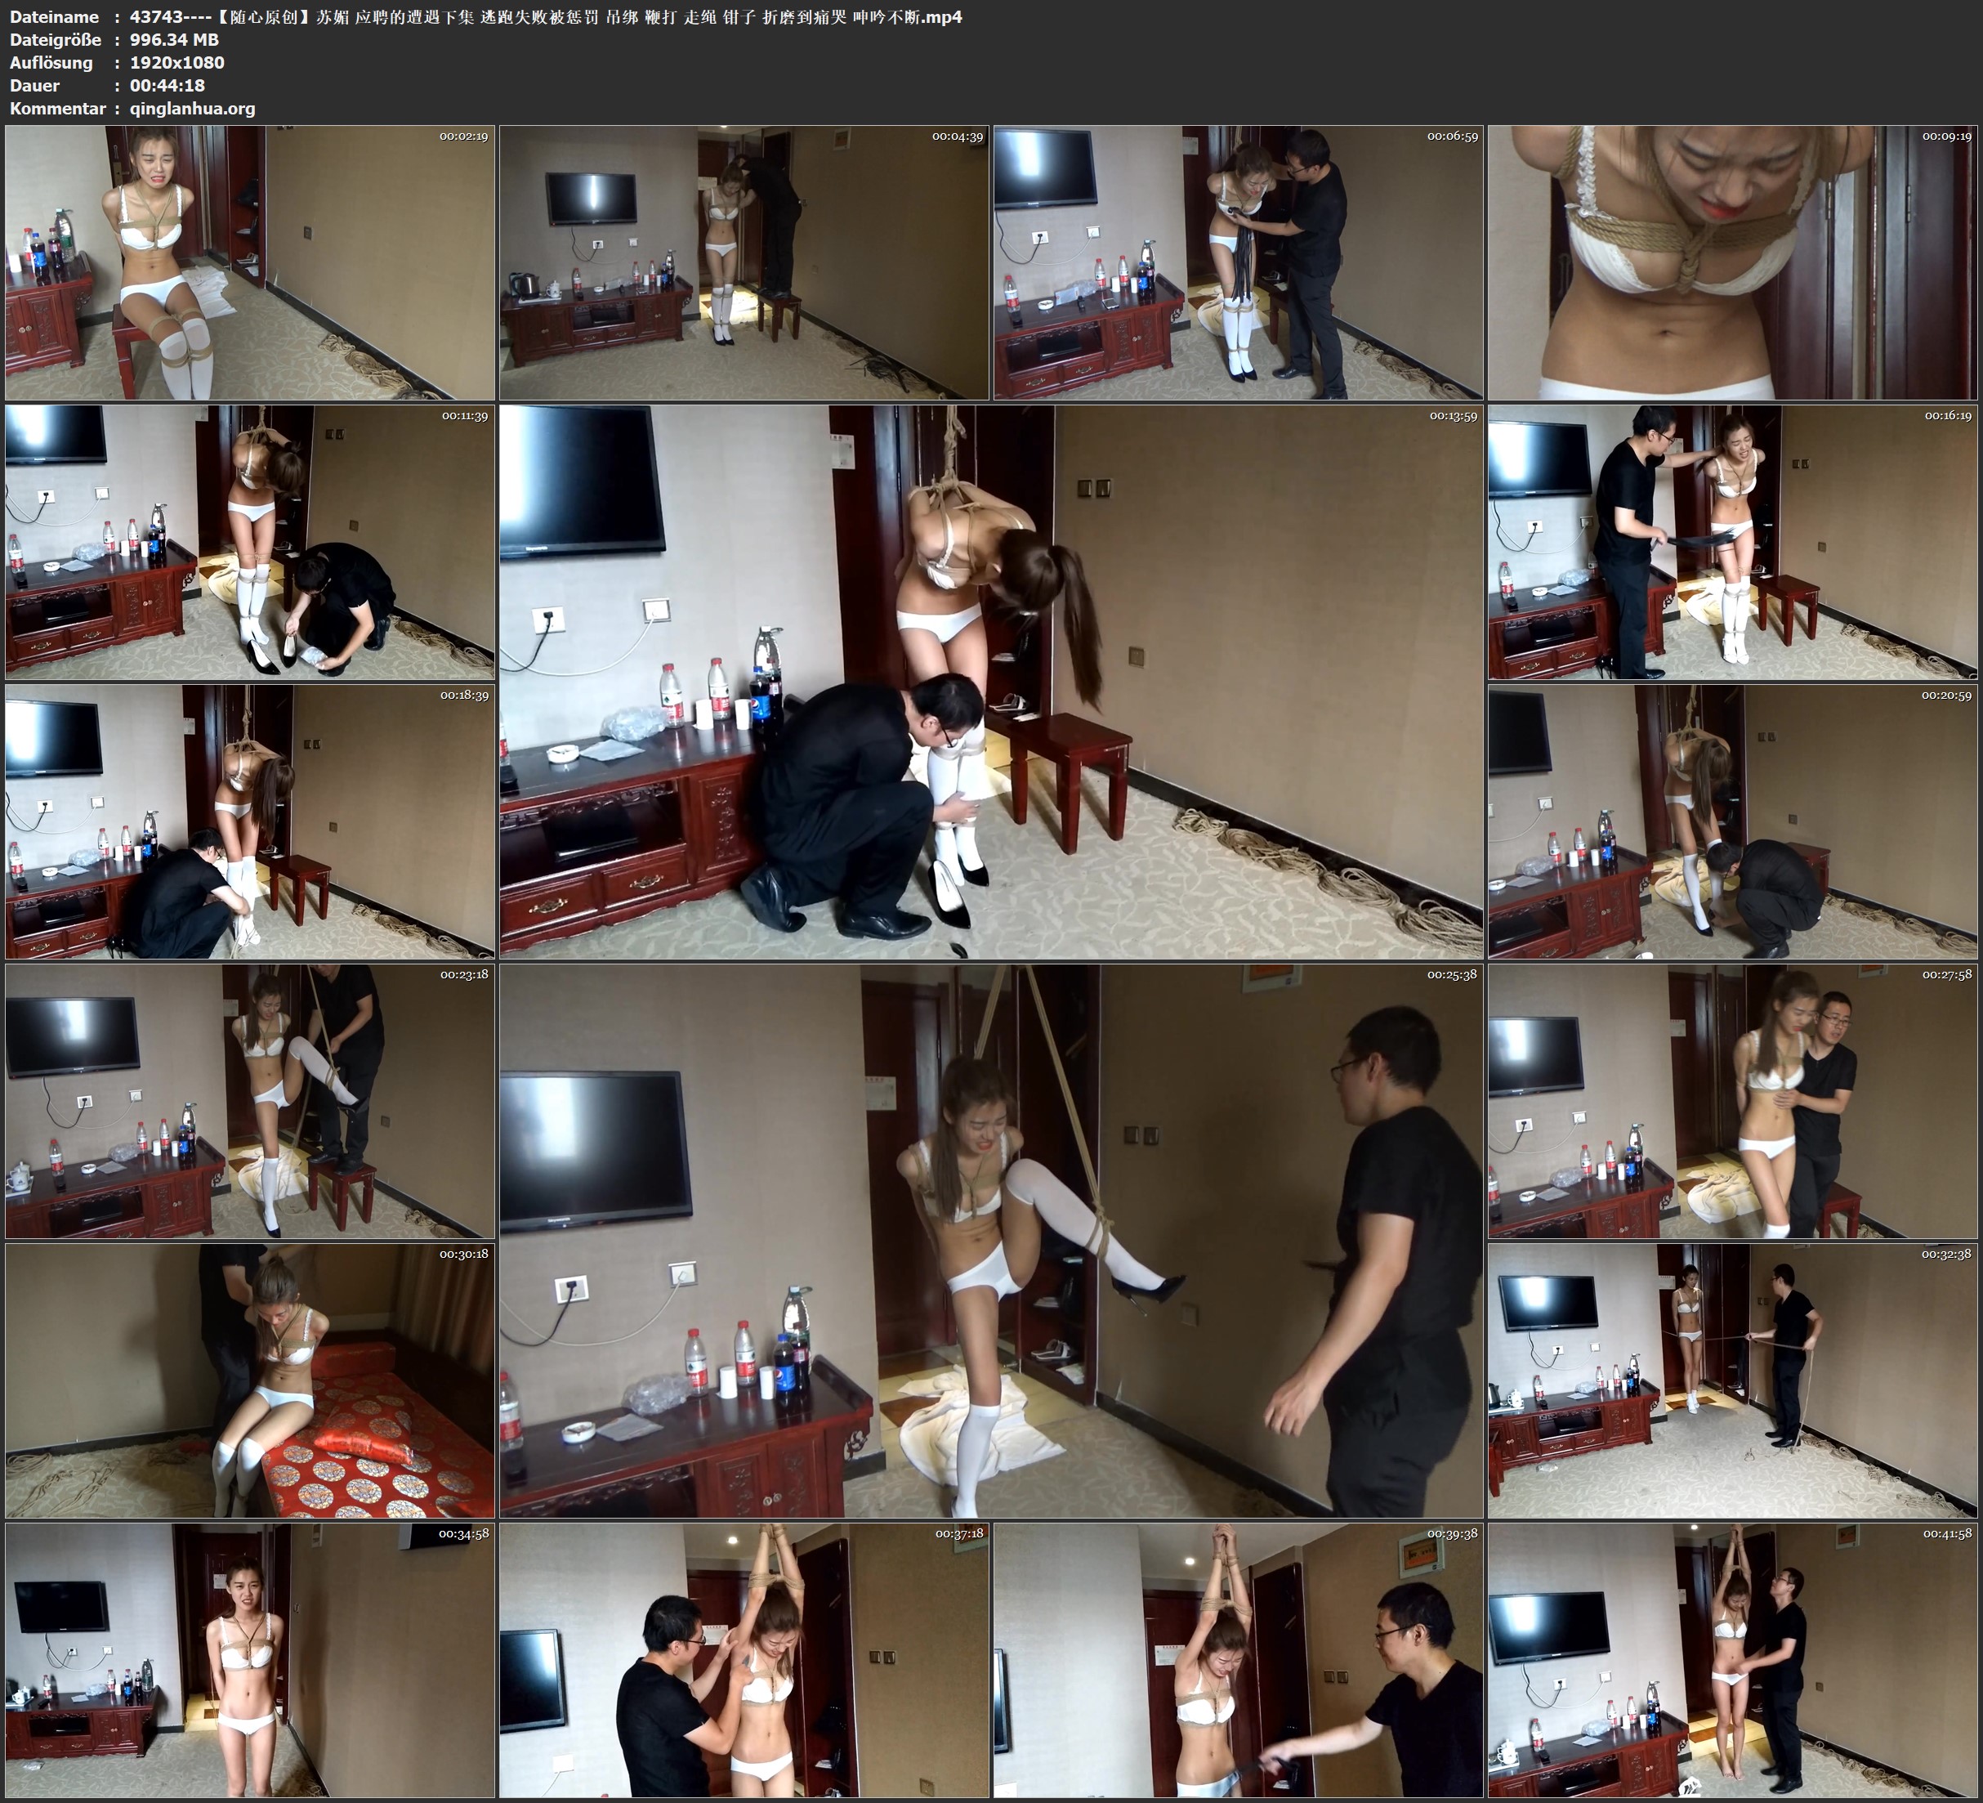The height and width of the screenshot is (1803, 1983).
Task: Click the Dateiname file name text
Action: 546,16
